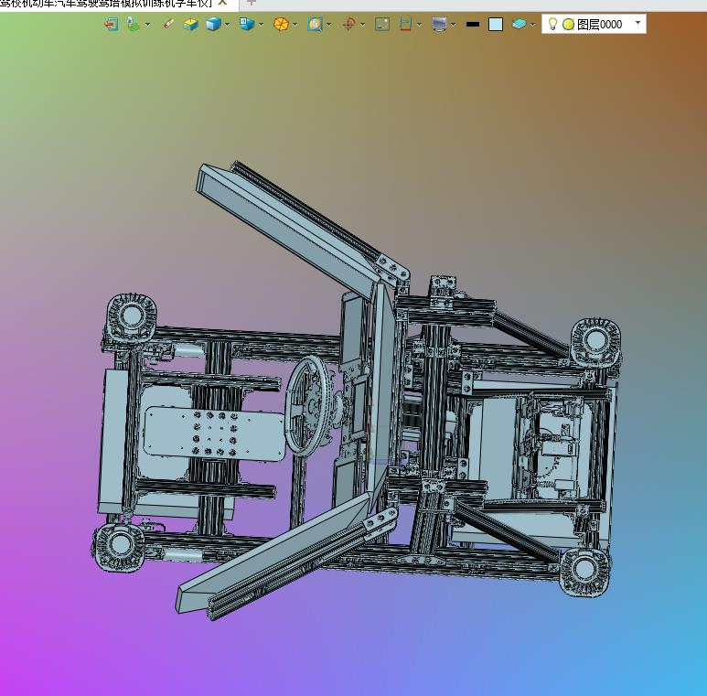Click the black line color swatch
Viewport: 707px width, 696px height.
click(x=473, y=25)
